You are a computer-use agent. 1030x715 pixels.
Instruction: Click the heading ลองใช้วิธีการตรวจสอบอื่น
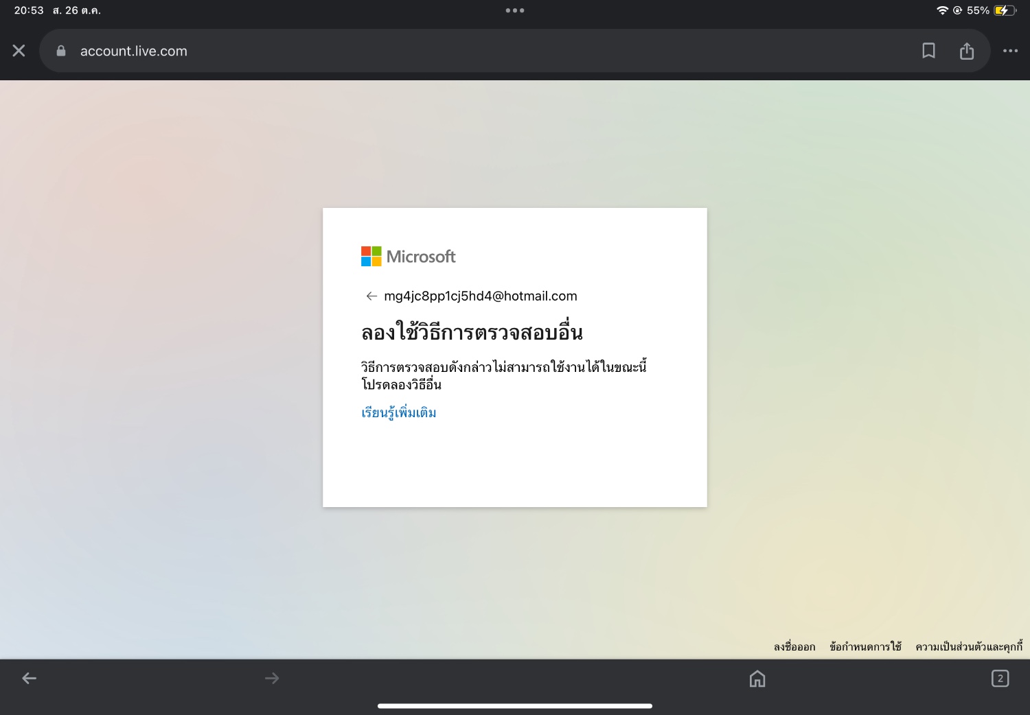coord(472,332)
